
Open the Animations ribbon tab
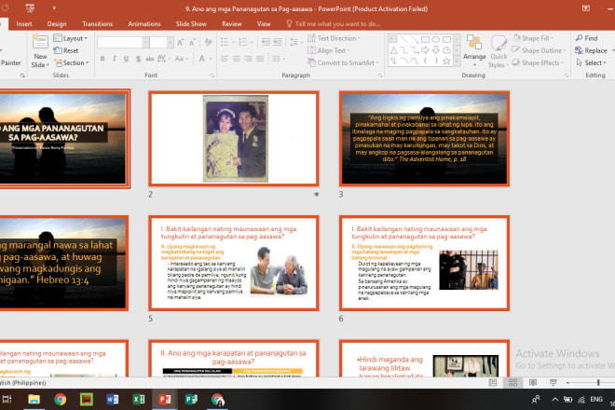143,24
